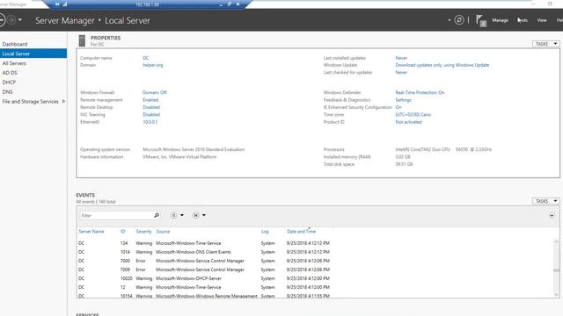Sort events by Server Name column

click(91, 232)
